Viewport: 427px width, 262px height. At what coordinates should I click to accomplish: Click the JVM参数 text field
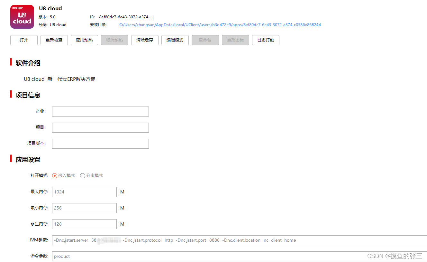(x=240, y=240)
